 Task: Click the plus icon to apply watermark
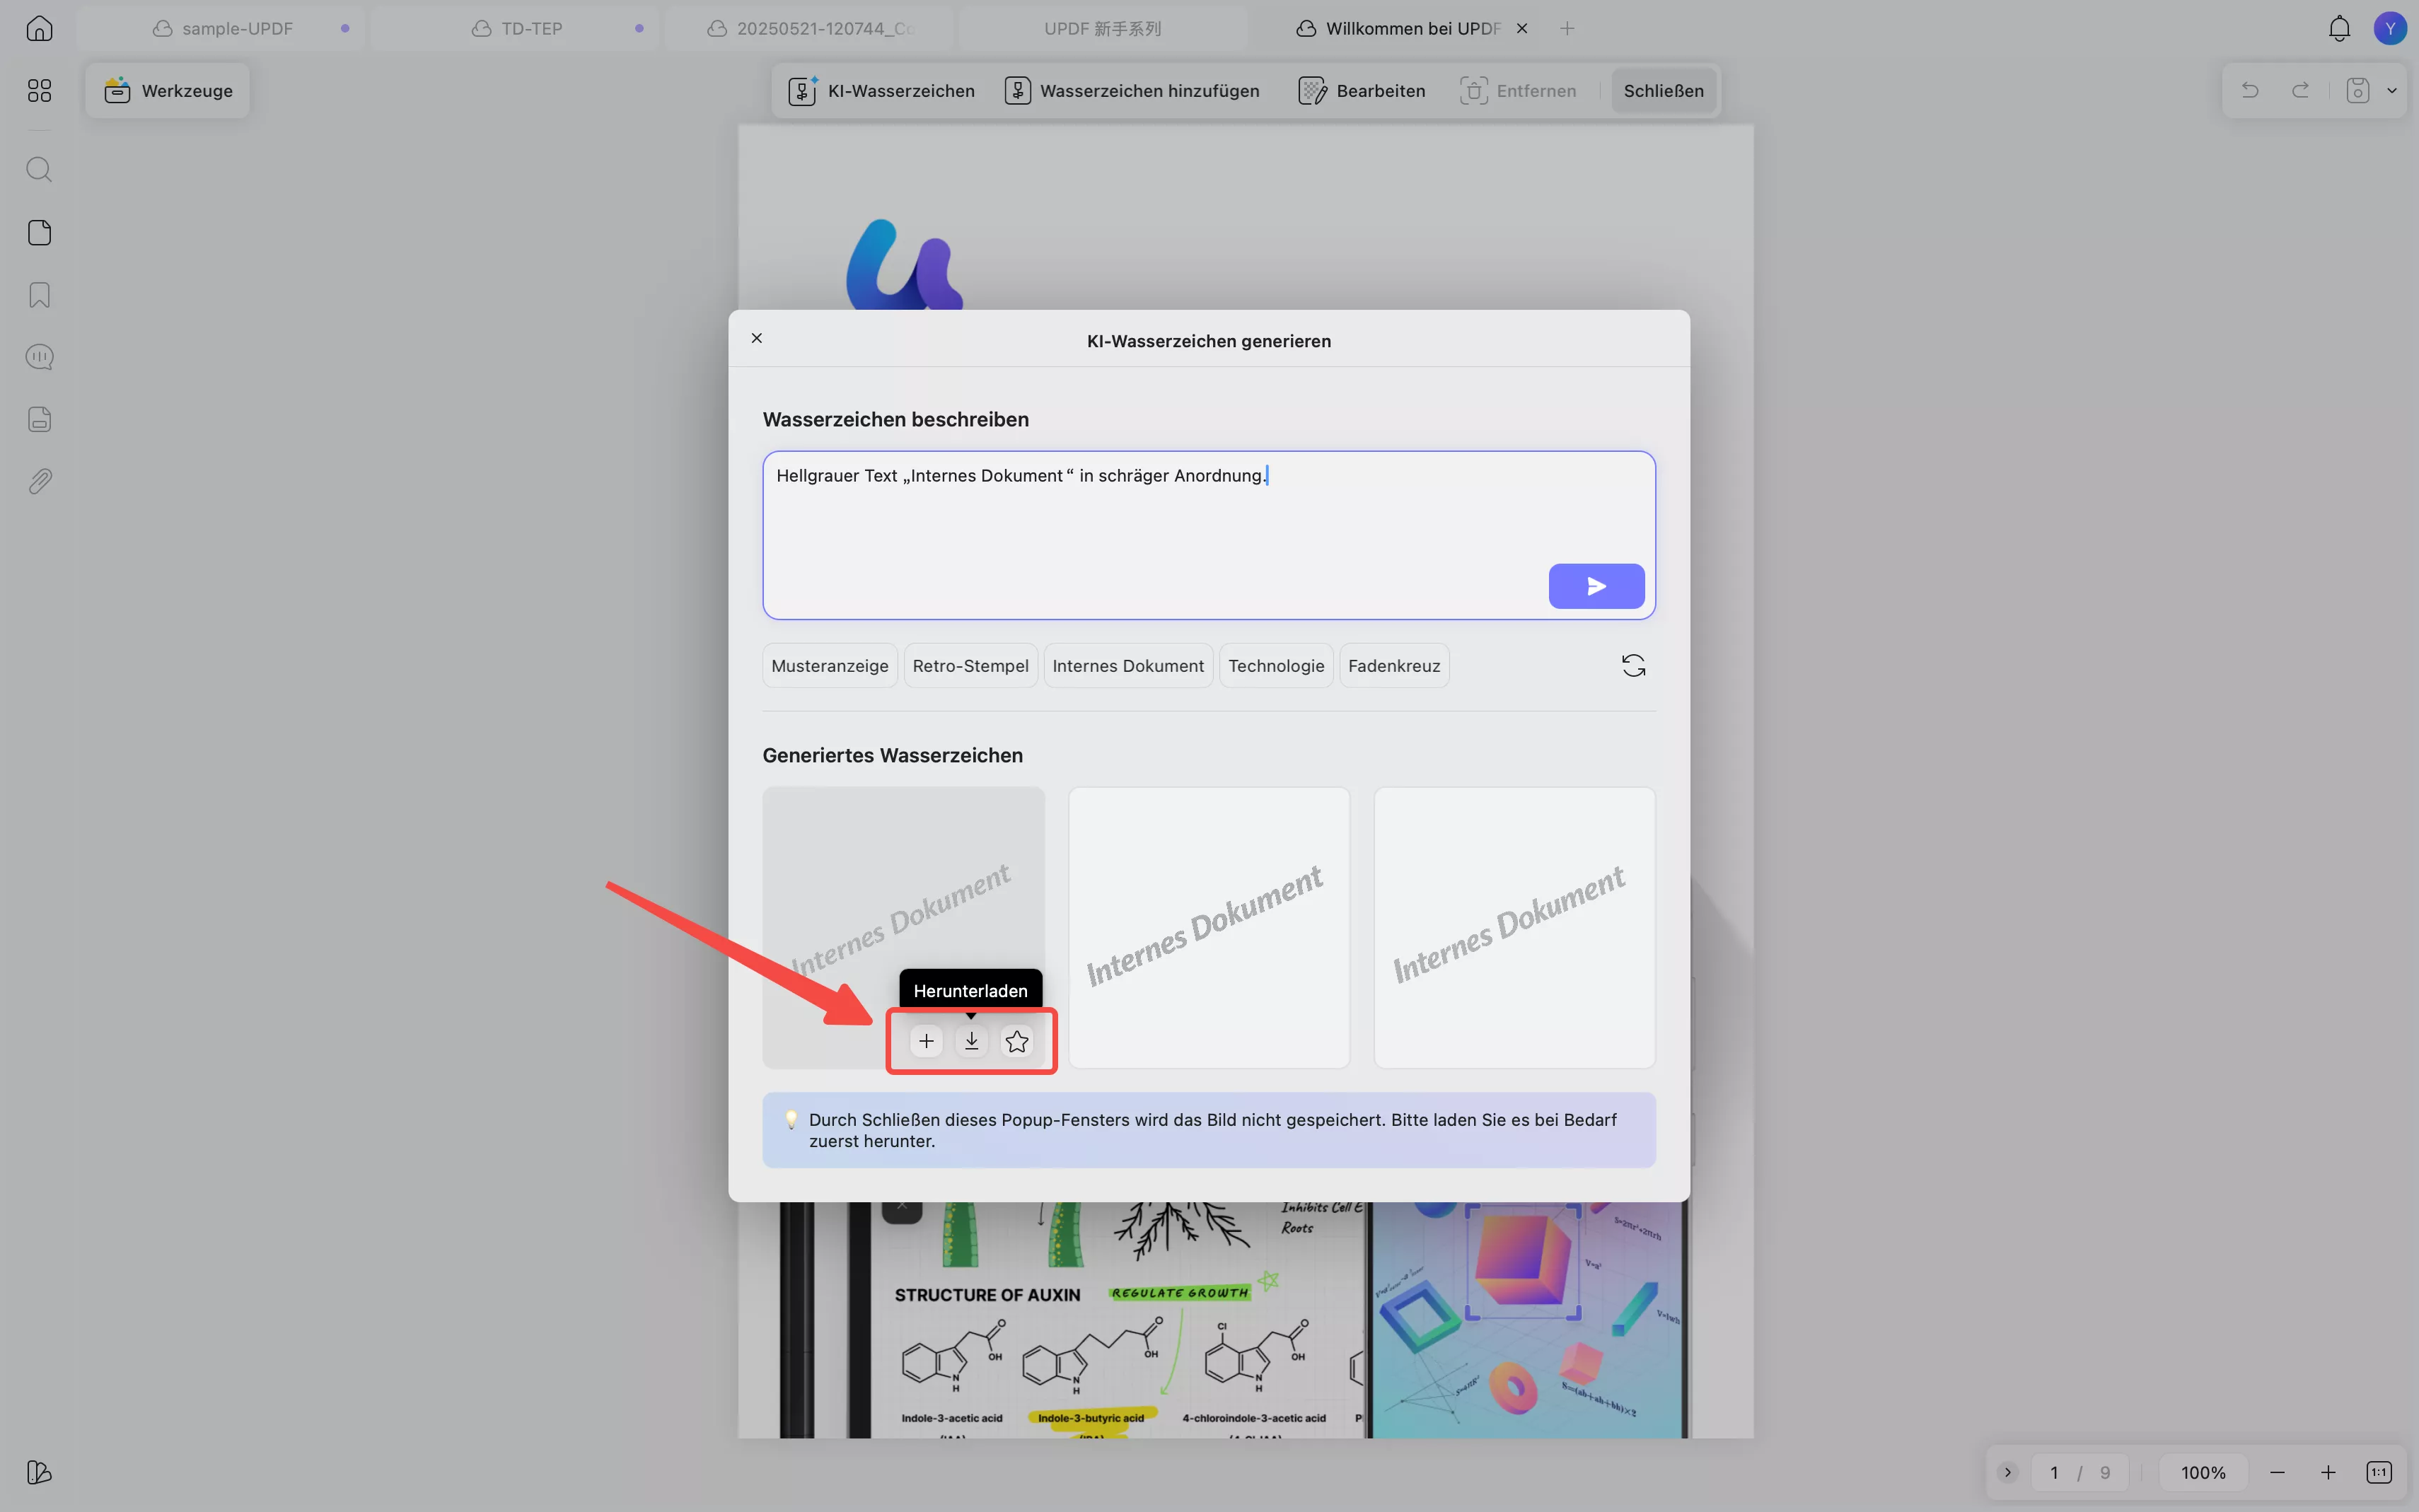[x=926, y=1041]
